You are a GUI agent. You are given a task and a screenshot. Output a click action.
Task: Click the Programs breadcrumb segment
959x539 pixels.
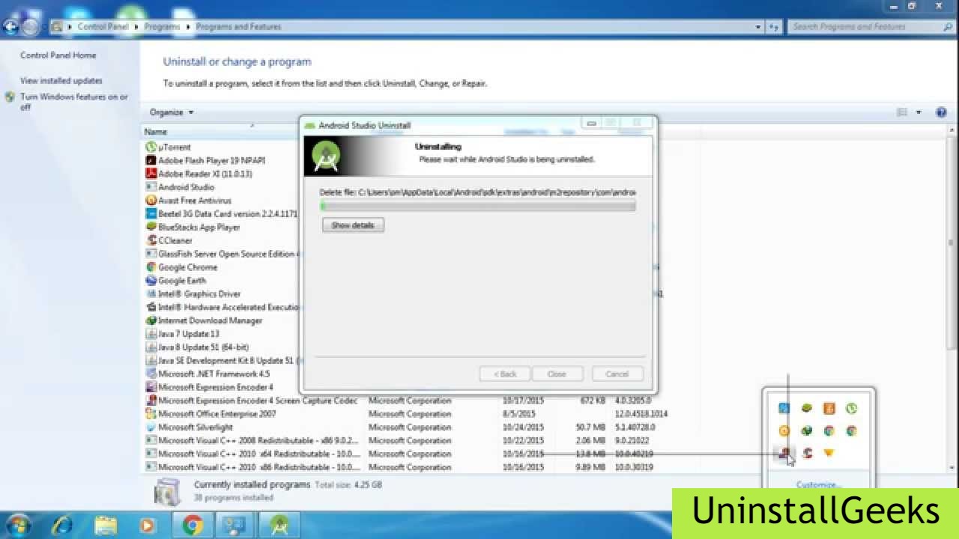click(163, 27)
